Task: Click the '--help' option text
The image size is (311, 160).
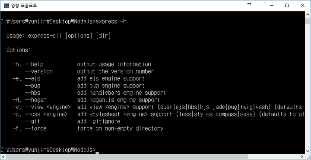Action: click(34, 65)
